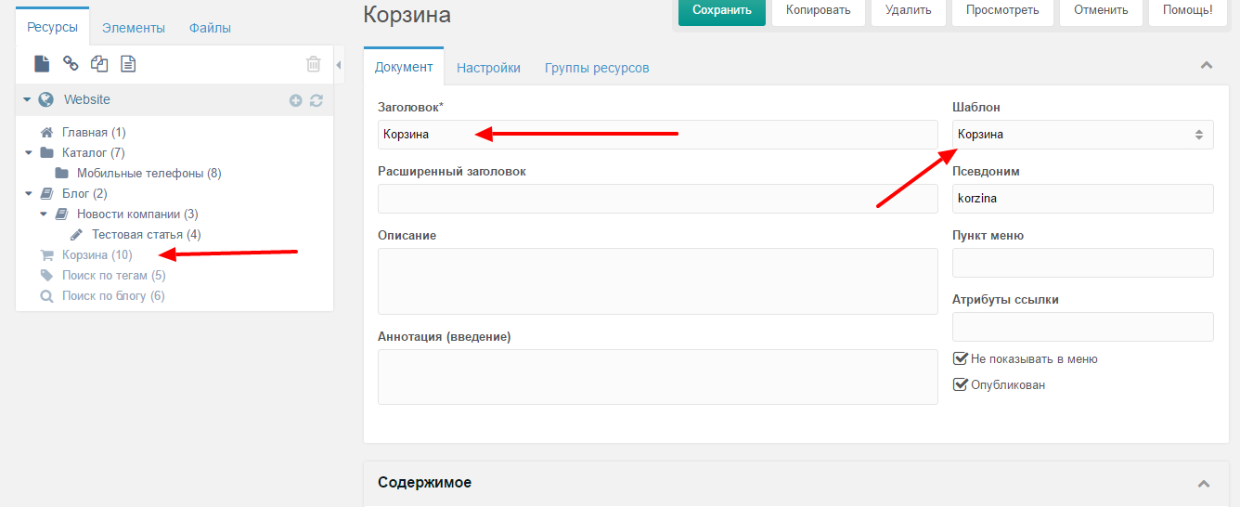Click the Аннотация (введение) text area

click(x=658, y=377)
